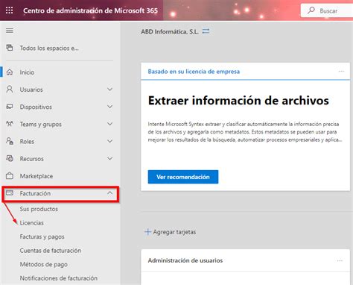Image resolution: width=353 pixels, height=285 pixels.
Task: Expand the Roles section chevron
Action: pos(109,141)
